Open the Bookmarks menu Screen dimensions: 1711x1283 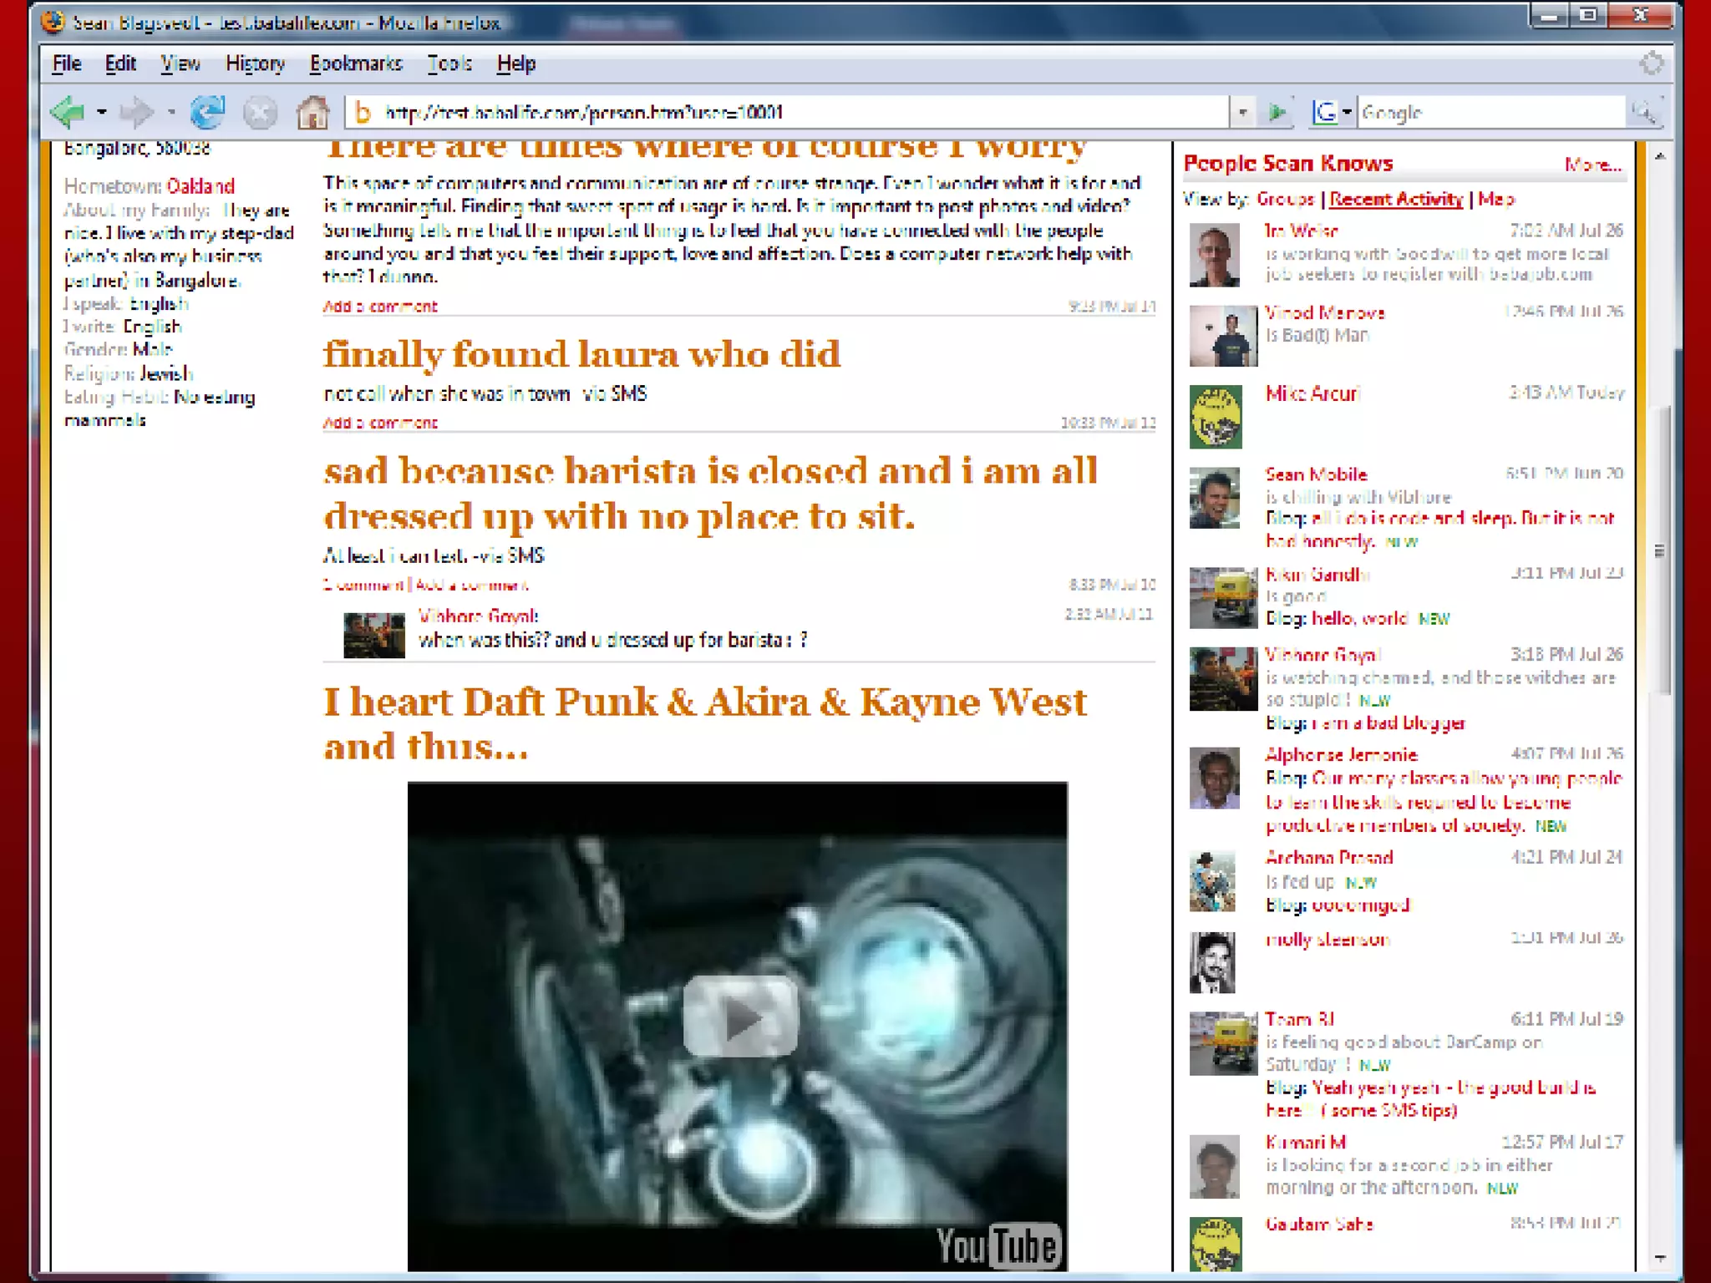tap(356, 63)
